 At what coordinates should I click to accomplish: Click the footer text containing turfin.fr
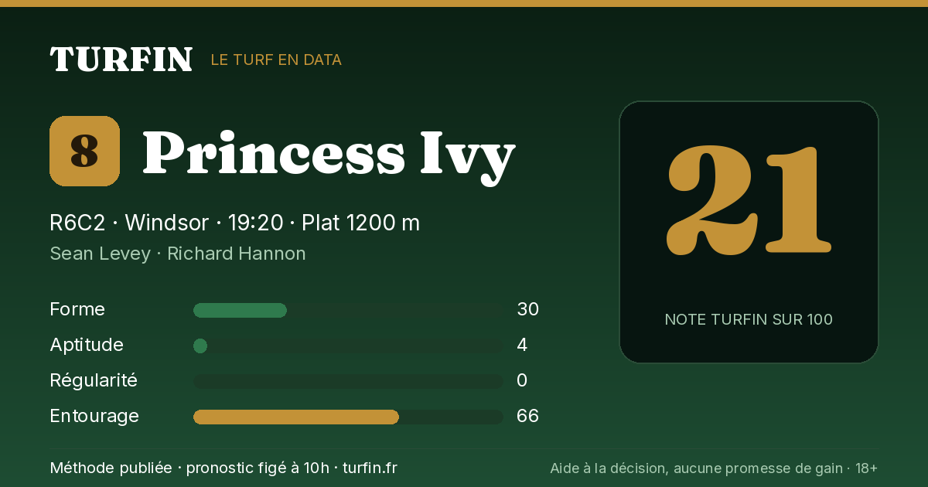[223, 468]
